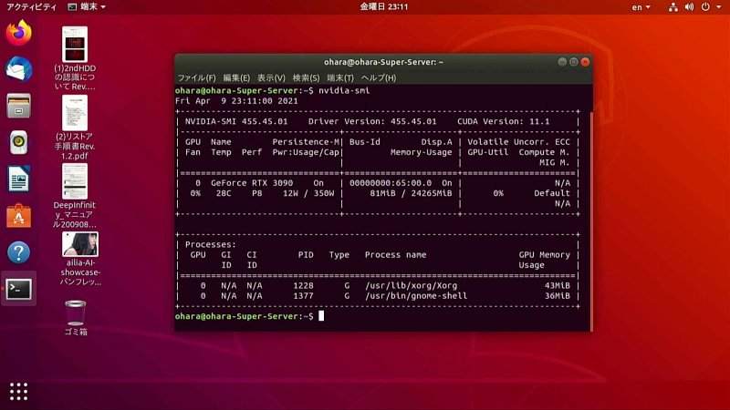Select the (2)リストア手順書 PDF file
Screen dimensions: 730x410
(x=75, y=128)
